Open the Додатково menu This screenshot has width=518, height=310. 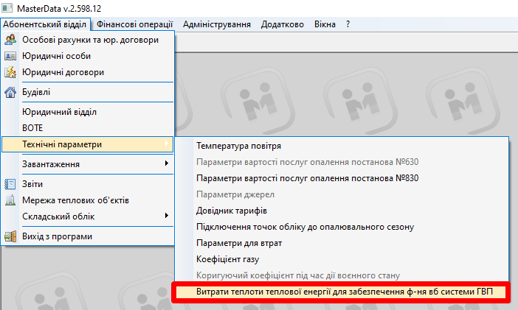point(282,24)
